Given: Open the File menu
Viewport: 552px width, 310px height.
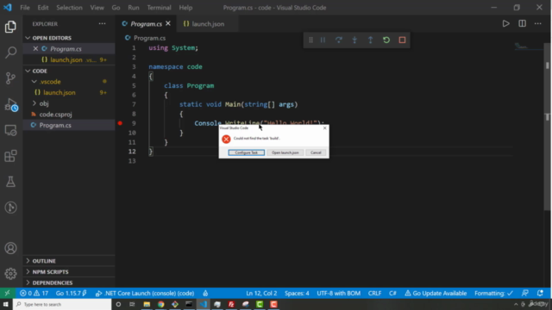Looking at the screenshot, I should tap(25, 8).
